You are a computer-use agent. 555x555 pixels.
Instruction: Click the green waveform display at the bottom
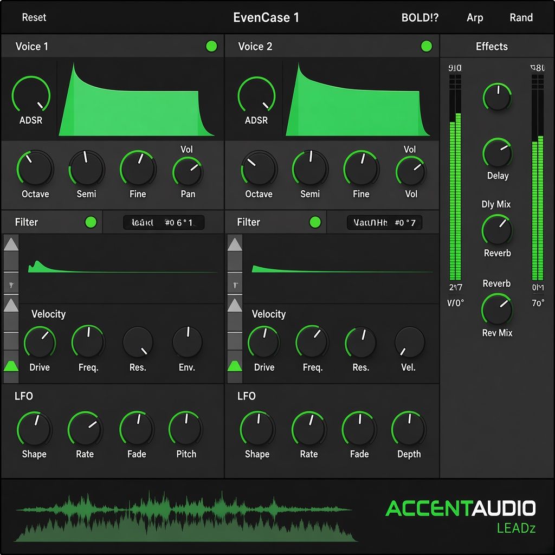tap(186, 517)
